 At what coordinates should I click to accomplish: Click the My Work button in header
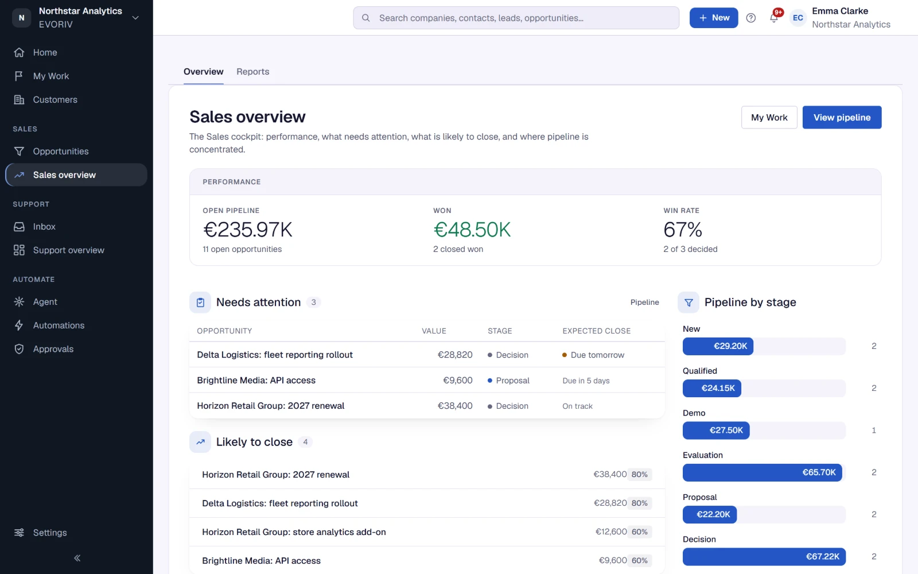(769, 117)
